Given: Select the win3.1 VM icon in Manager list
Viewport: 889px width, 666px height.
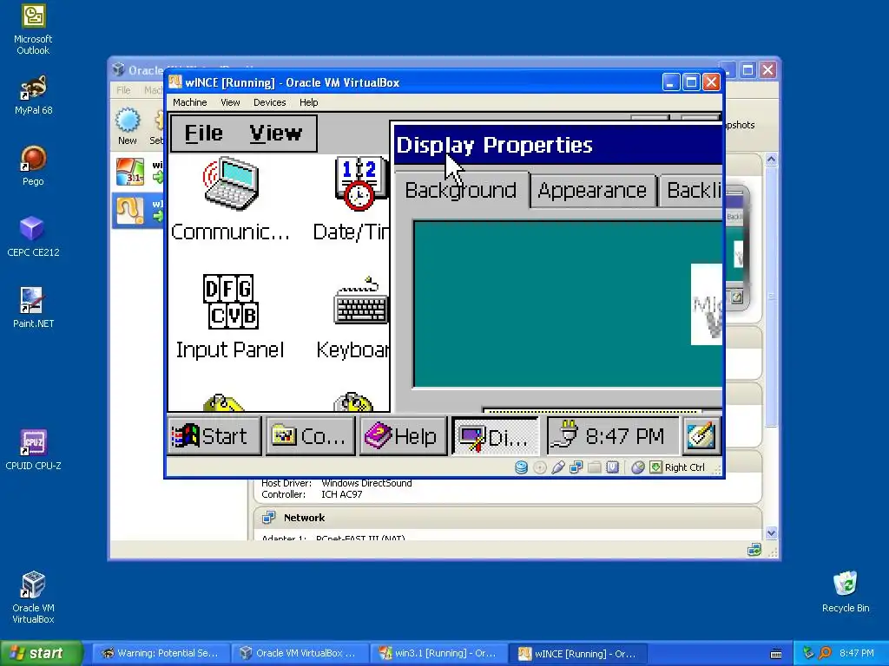Looking at the screenshot, I should [x=130, y=172].
